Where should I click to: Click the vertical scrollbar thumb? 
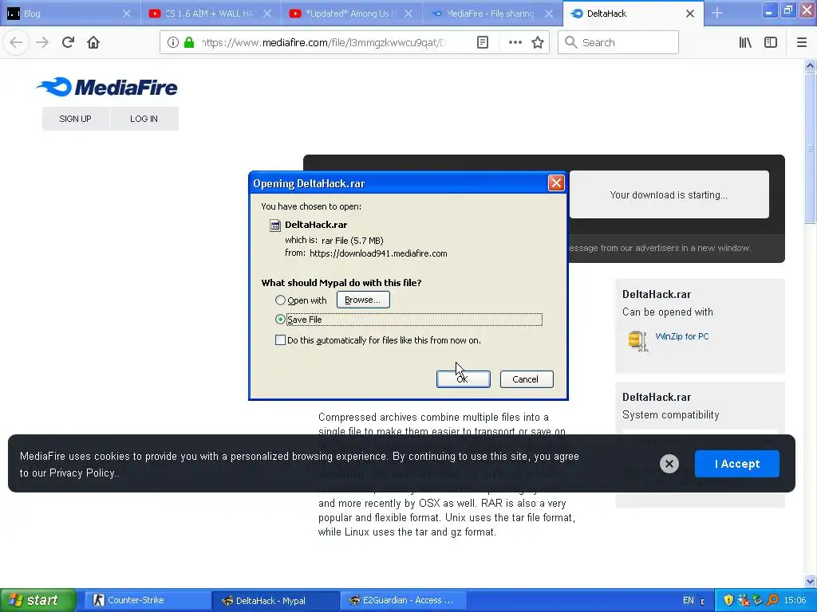tap(811, 147)
